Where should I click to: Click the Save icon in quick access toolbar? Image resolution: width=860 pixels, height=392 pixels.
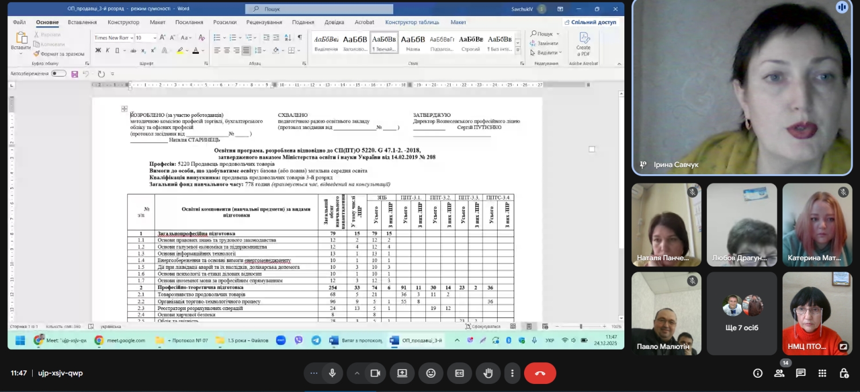coord(75,74)
